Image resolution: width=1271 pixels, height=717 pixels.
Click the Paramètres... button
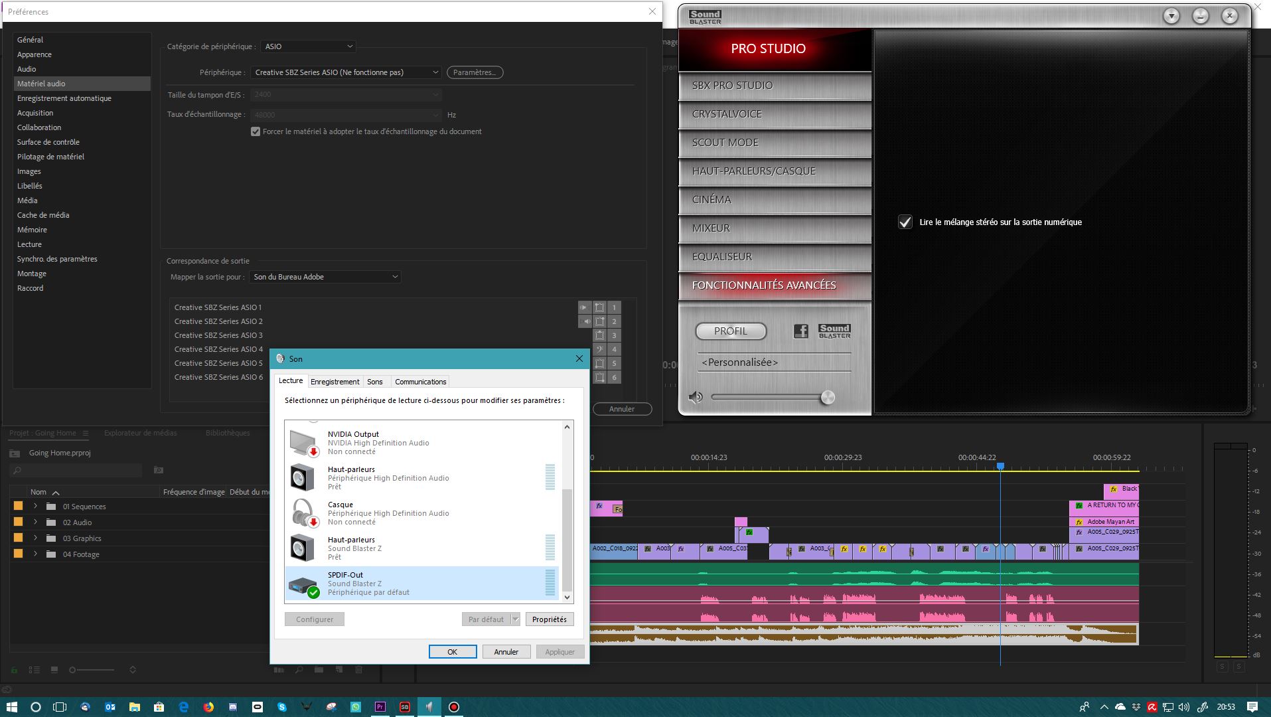[x=475, y=72]
